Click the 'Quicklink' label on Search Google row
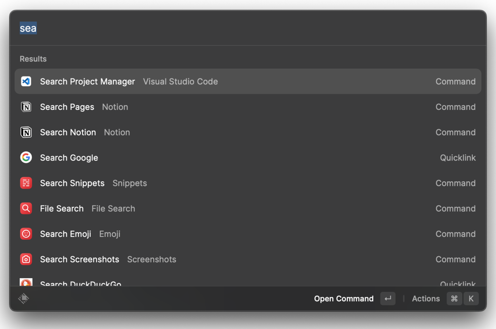The image size is (496, 329). coord(458,158)
